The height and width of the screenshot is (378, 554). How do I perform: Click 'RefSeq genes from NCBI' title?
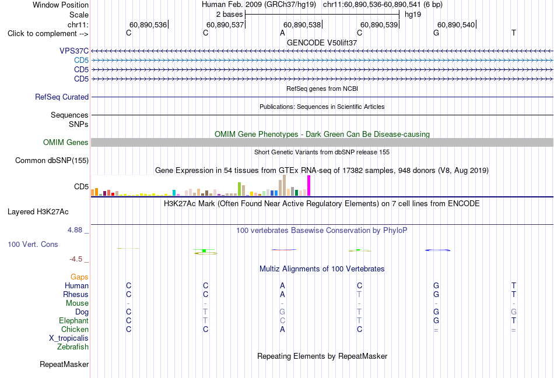click(x=322, y=89)
